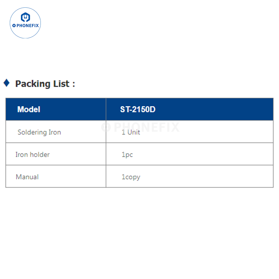
Task: Click the empty right side of the Manual row
Action: click(x=227, y=177)
